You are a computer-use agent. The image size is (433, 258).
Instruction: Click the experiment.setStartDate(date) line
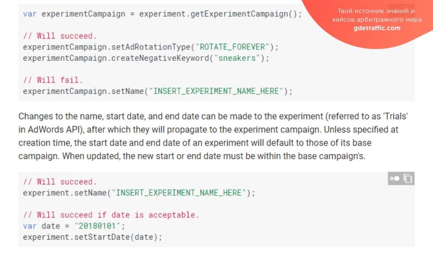pyautogui.click(x=93, y=237)
